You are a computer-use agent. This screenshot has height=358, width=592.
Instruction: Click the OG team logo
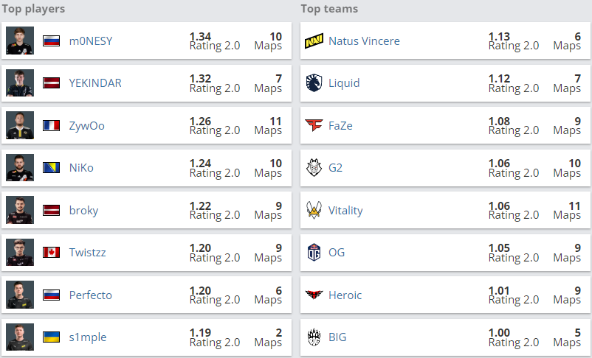point(314,252)
